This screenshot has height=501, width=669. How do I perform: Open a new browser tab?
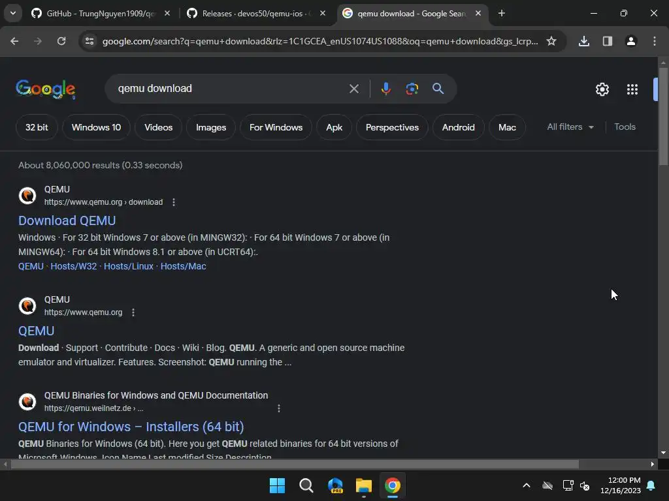pyautogui.click(x=502, y=14)
